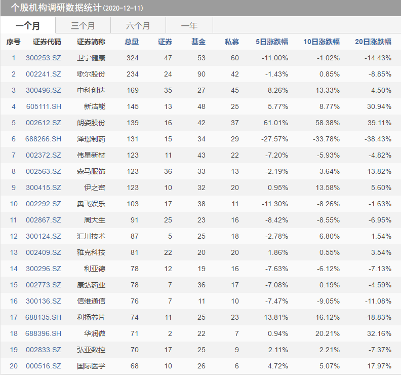Click the stock name 中科创达

pos(91,90)
